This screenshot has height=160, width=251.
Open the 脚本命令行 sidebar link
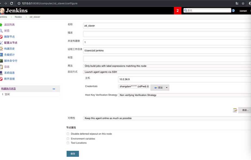pyautogui.click(x=11, y=61)
